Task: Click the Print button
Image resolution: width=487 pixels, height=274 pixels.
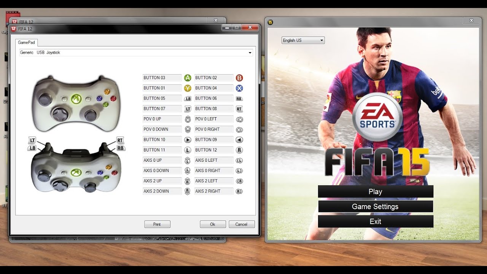Action: click(157, 224)
